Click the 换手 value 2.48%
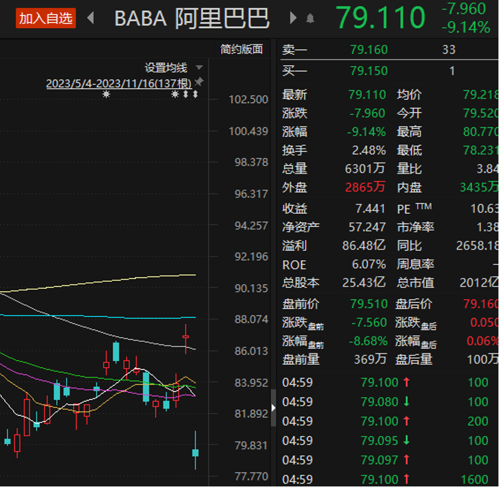Image resolution: width=499 pixels, height=487 pixels. click(369, 150)
